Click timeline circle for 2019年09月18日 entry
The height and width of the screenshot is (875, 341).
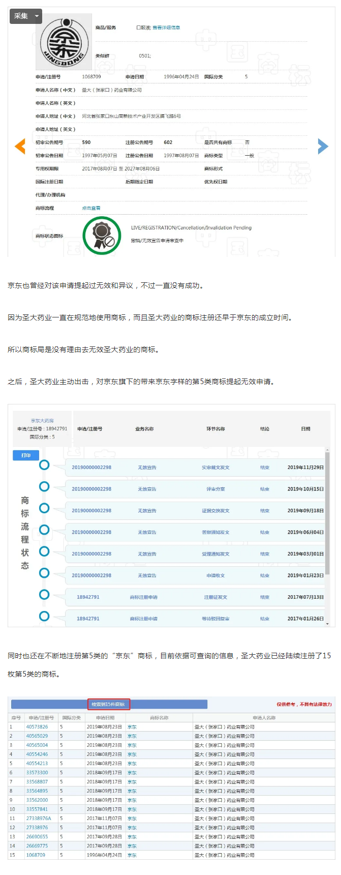44,508
